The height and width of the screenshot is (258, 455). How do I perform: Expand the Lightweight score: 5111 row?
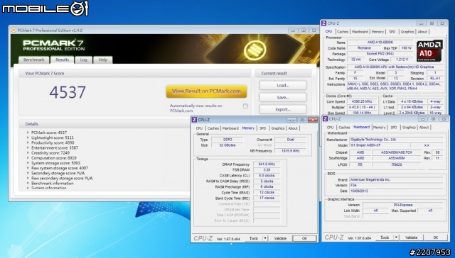[x=28, y=138]
